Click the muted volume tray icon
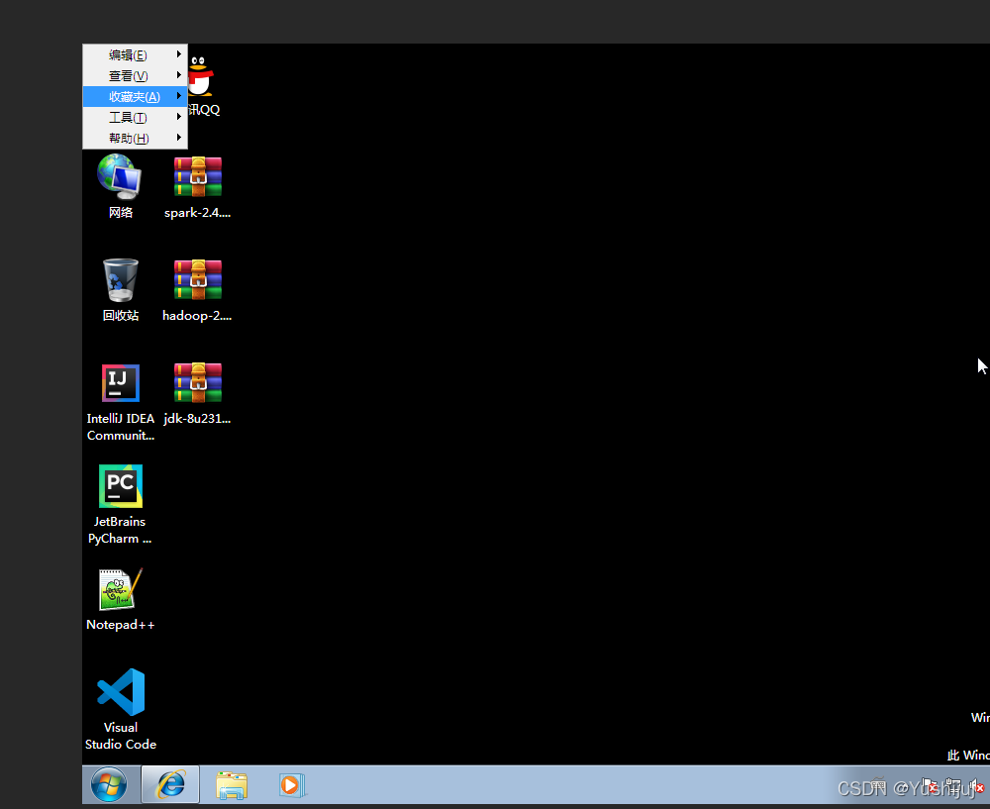This screenshot has height=809, width=990. (x=976, y=785)
